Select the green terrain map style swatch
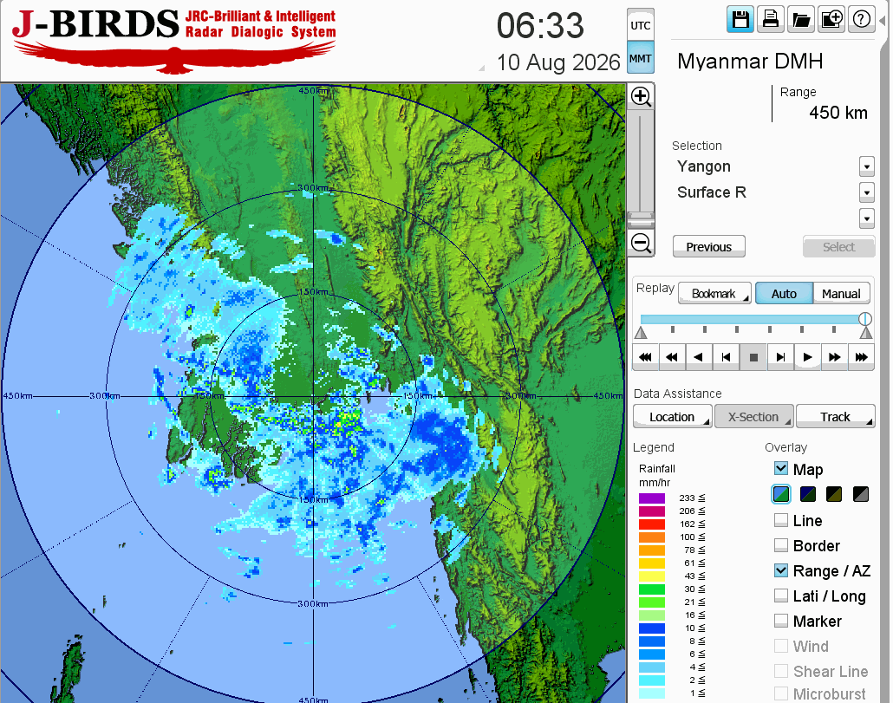Image resolution: width=893 pixels, height=703 pixels. 781,494
